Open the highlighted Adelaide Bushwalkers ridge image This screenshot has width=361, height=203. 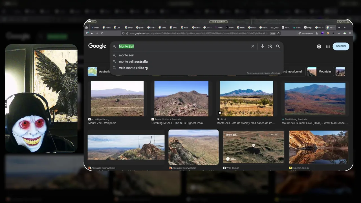(x=193, y=147)
